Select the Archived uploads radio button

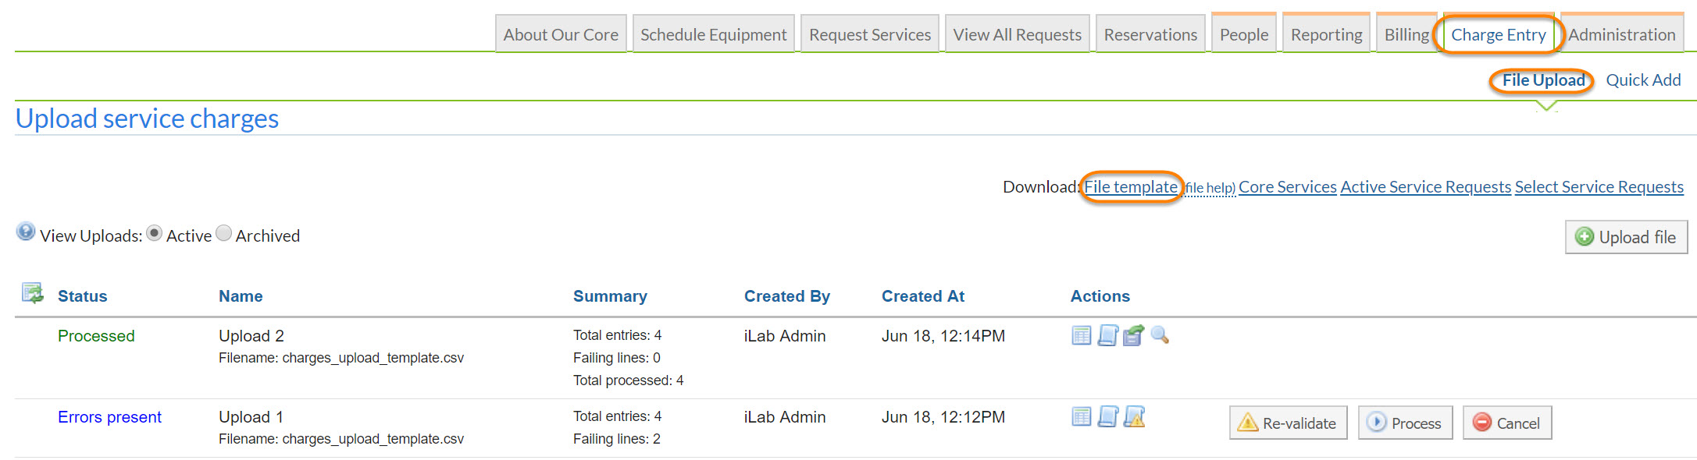tap(224, 234)
